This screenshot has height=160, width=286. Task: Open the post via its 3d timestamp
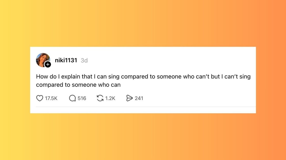[84, 60]
